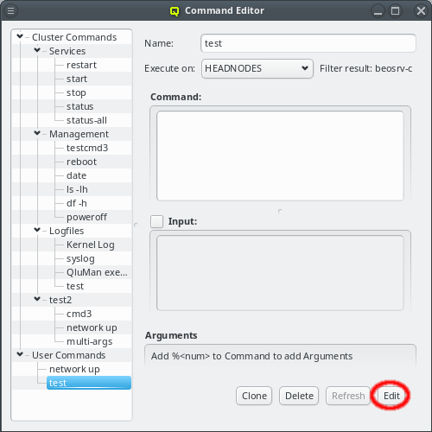Select test under Logfiles
432x432 pixels.
click(x=75, y=286)
